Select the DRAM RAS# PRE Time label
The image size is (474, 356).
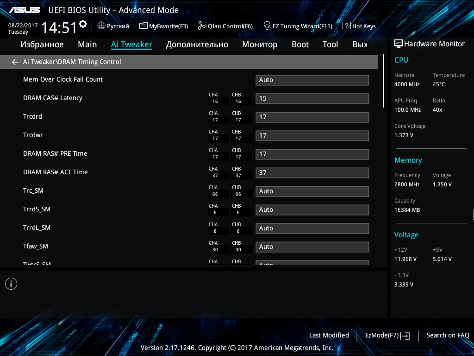point(55,153)
